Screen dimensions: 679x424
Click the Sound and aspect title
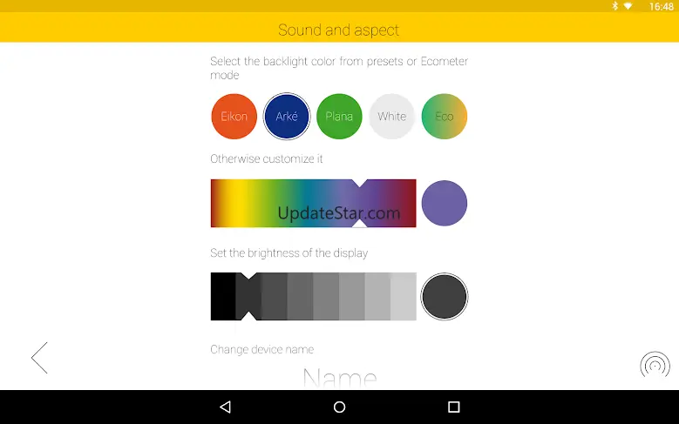(339, 30)
